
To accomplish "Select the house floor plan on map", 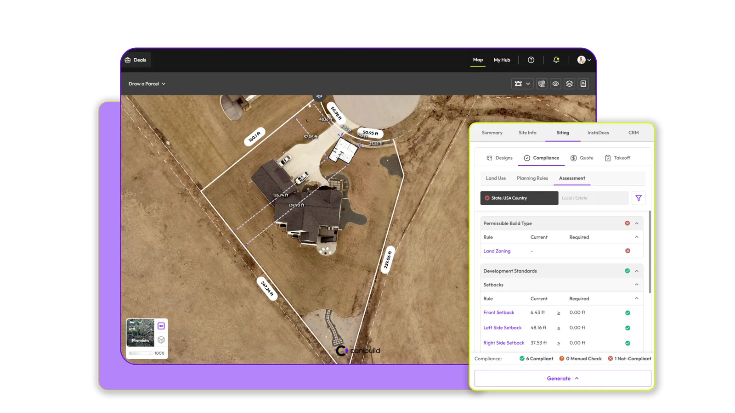I will [343, 151].
